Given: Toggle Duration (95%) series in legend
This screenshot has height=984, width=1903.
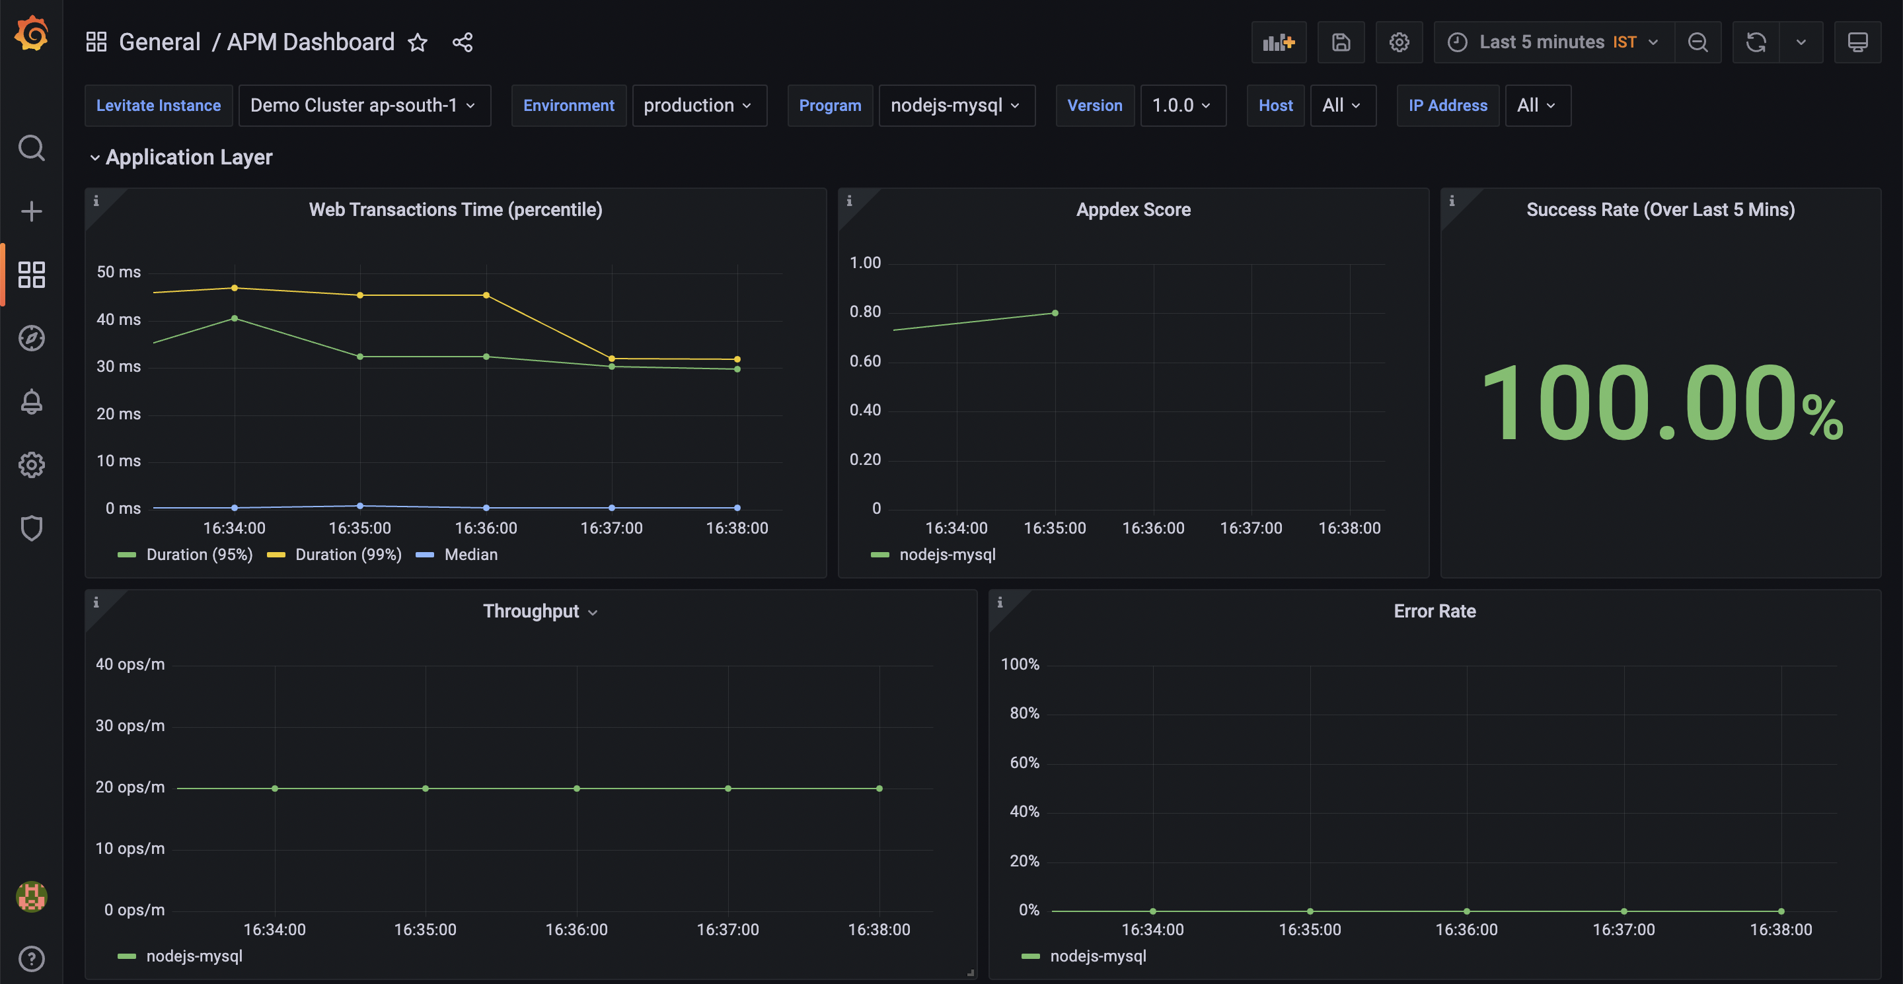Looking at the screenshot, I should [x=199, y=554].
